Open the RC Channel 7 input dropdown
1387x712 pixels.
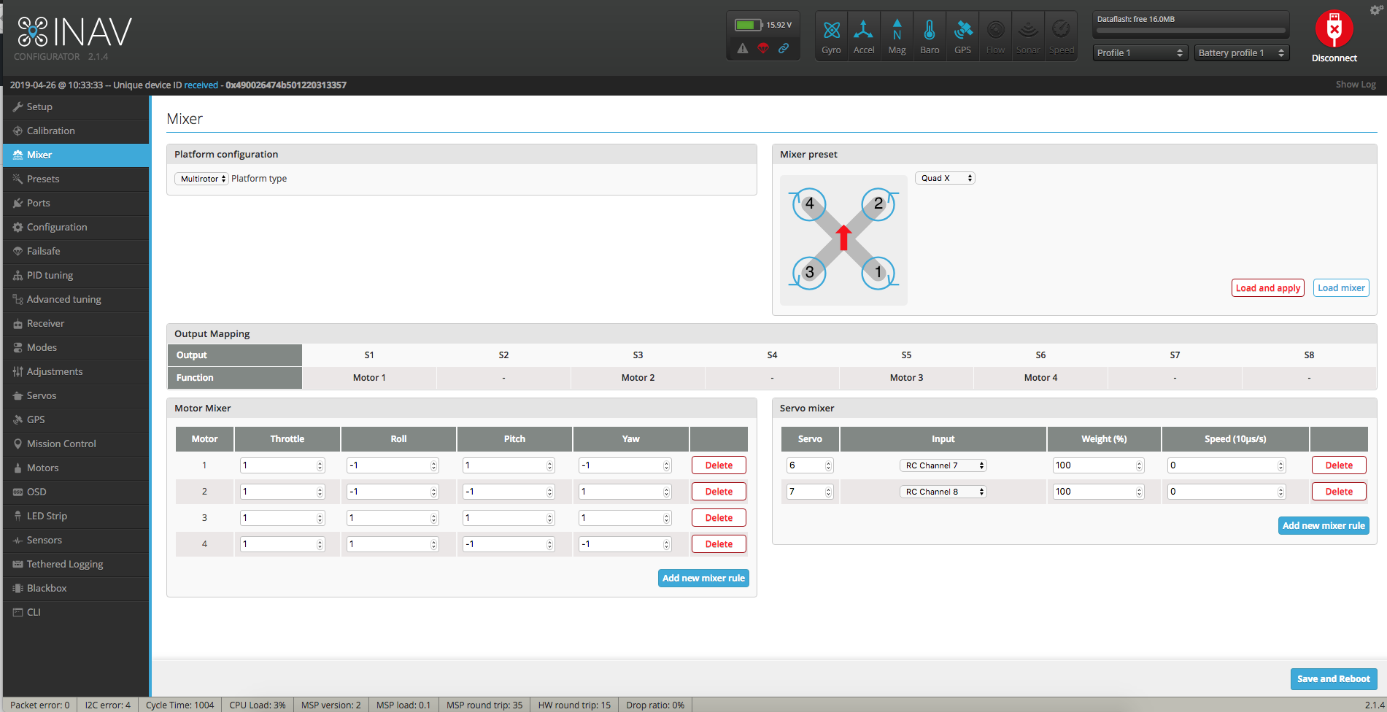click(943, 465)
